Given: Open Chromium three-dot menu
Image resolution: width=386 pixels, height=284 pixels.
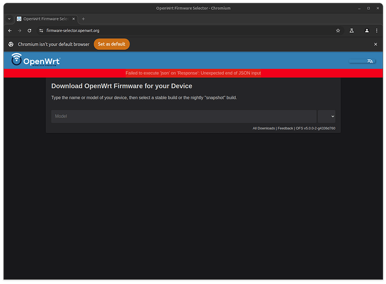Looking at the screenshot, I should click(376, 31).
